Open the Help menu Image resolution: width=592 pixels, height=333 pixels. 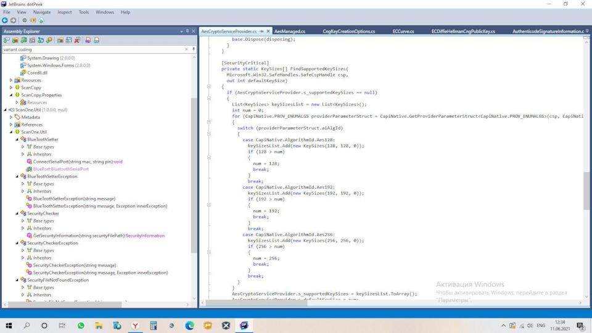point(125,12)
